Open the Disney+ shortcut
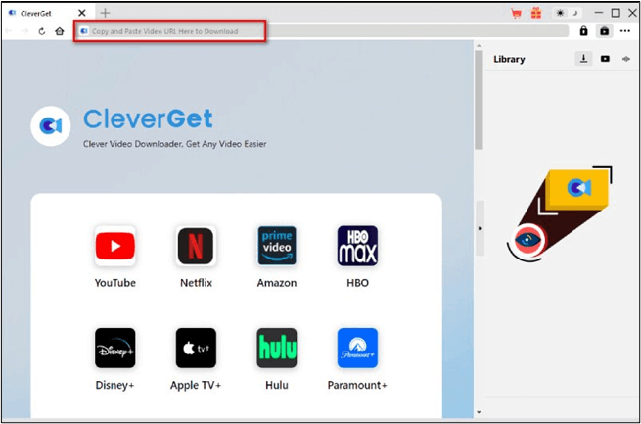Screen dimensions: 641x424 (x=114, y=348)
